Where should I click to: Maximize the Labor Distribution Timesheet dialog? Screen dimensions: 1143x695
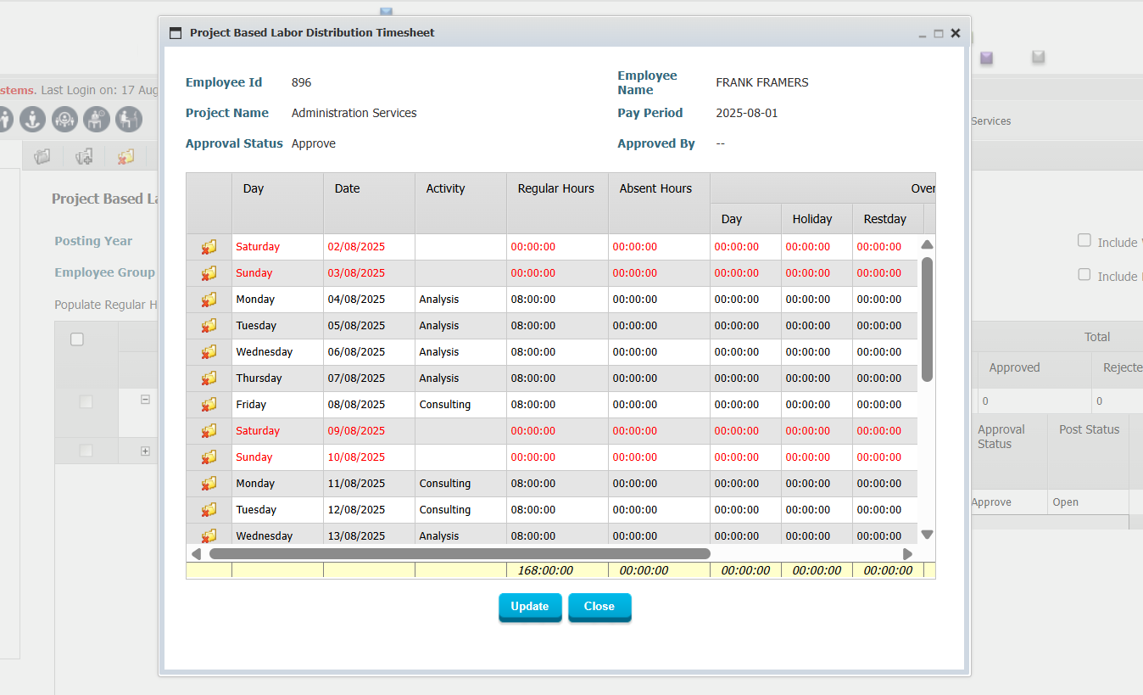coord(939,34)
